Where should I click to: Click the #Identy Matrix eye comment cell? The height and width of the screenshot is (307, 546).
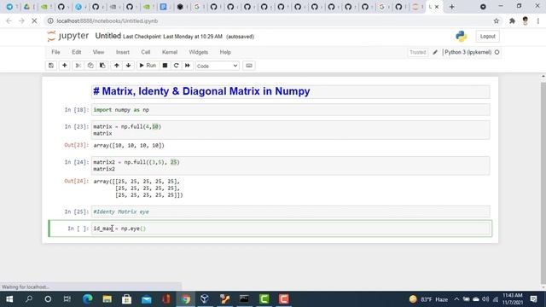(290, 211)
